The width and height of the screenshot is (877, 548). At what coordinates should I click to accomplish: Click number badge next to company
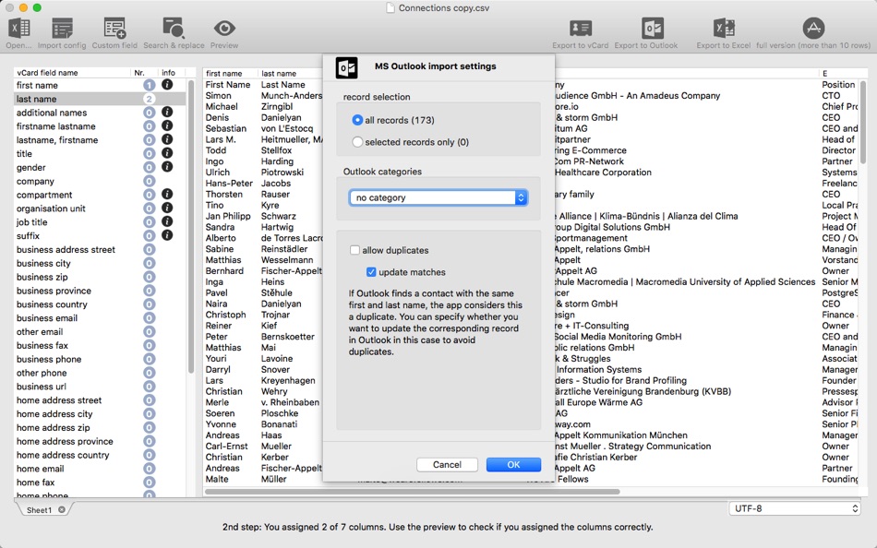149,181
